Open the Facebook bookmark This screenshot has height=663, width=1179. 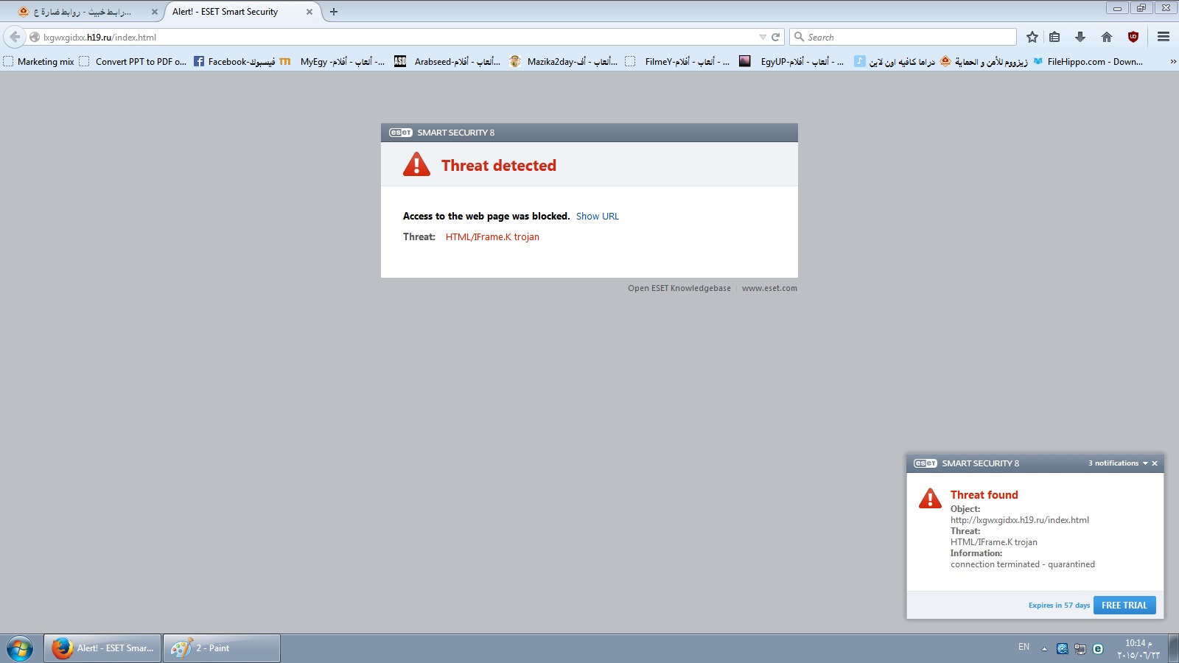pos(234,62)
